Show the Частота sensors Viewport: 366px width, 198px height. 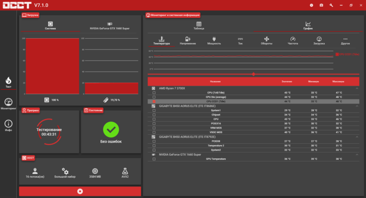(293, 41)
